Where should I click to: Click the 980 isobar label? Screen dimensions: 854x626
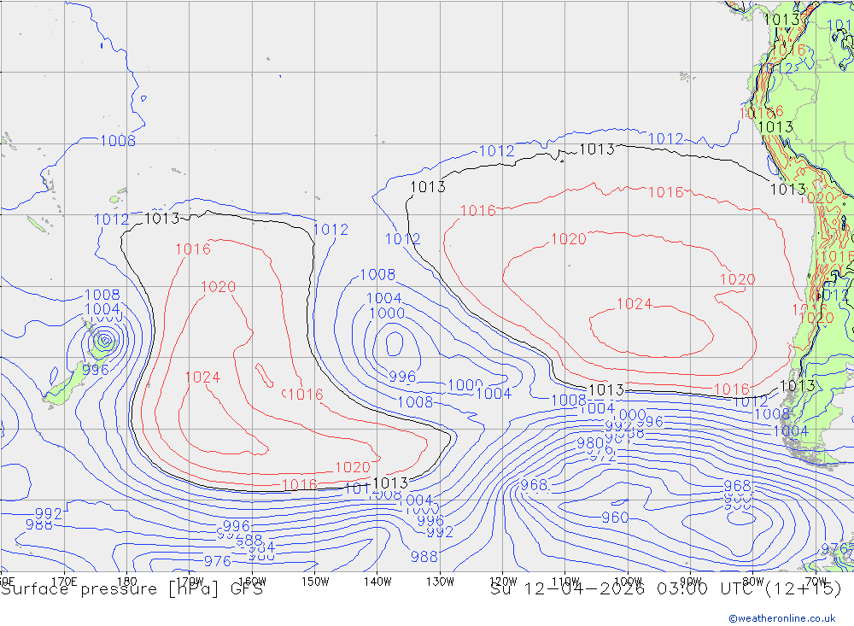(x=590, y=443)
